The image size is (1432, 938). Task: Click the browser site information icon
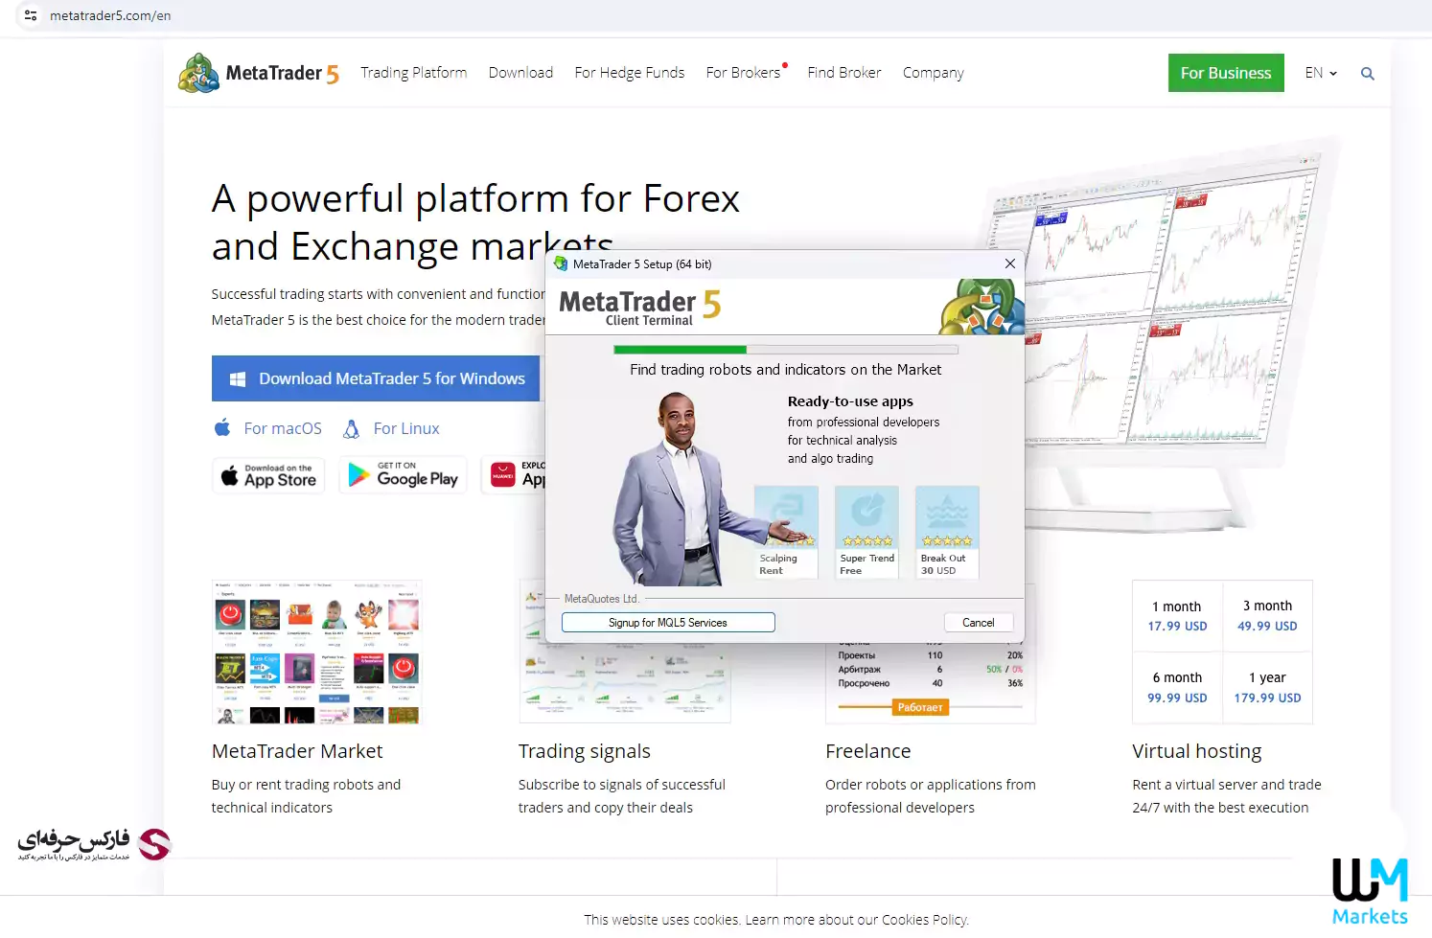[x=31, y=15]
